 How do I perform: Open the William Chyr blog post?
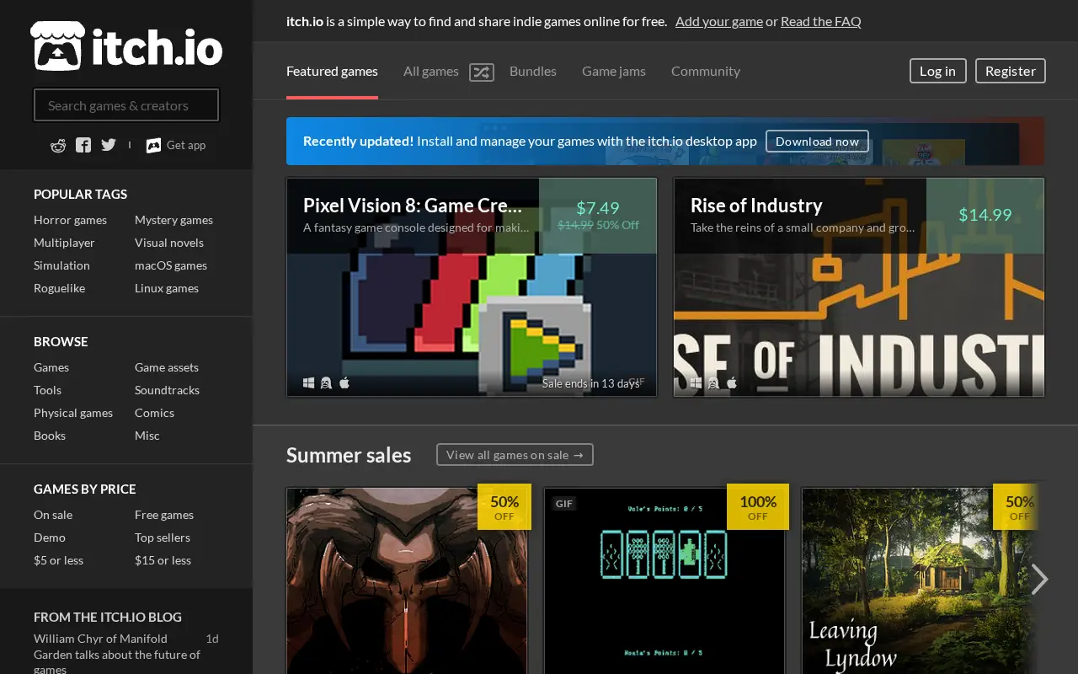click(x=117, y=654)
